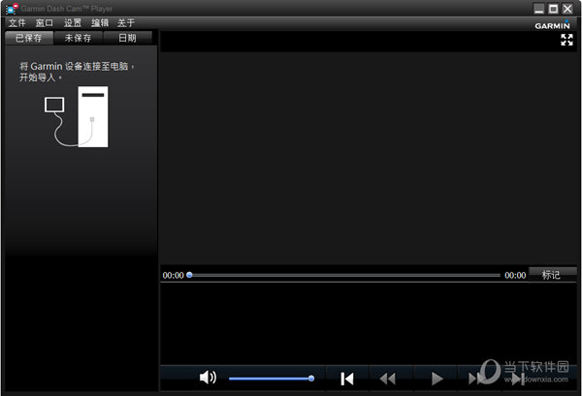
Task: Click the Garmin logo
Action: pos(552,25)
